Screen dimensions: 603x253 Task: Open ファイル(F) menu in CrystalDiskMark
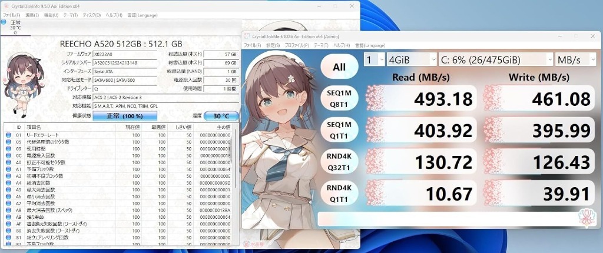(x=252, y=45)
